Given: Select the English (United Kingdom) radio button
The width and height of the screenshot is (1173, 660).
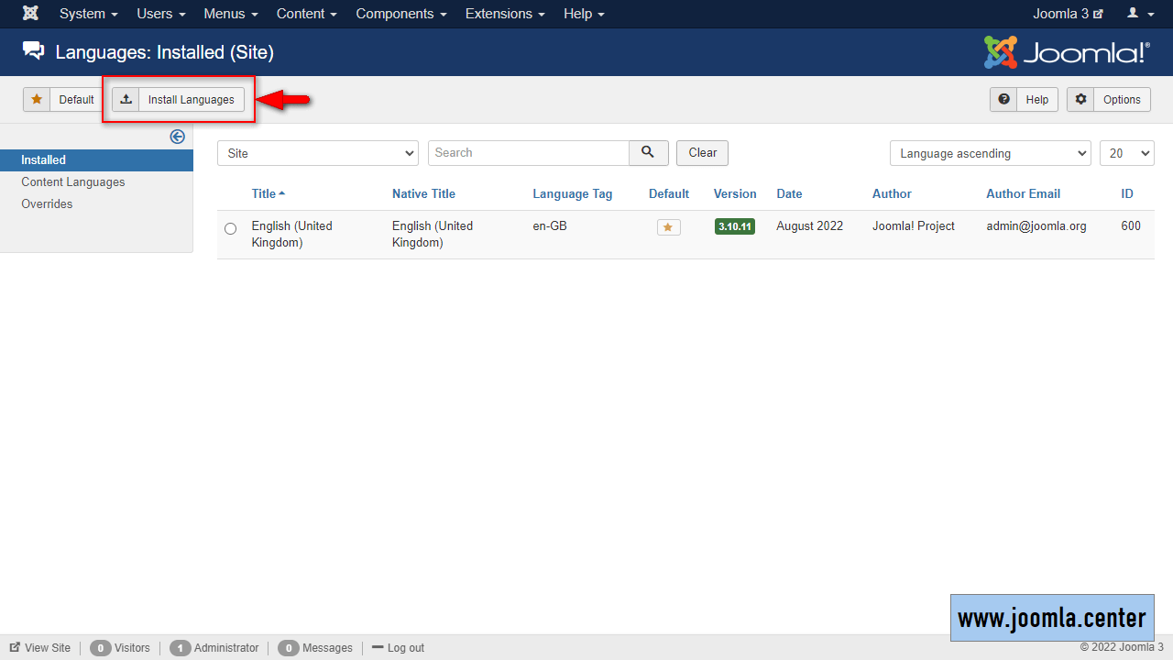Looking at the screenshot, I should [x=230, y=229].
